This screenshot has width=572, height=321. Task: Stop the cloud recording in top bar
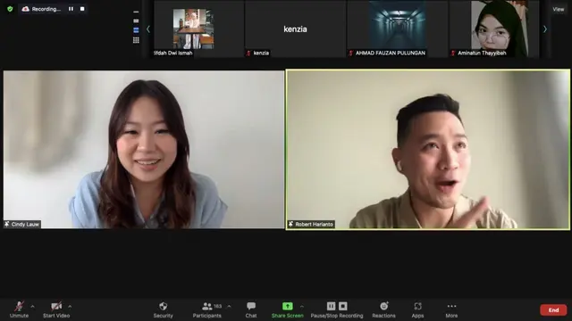coord(82,9)
